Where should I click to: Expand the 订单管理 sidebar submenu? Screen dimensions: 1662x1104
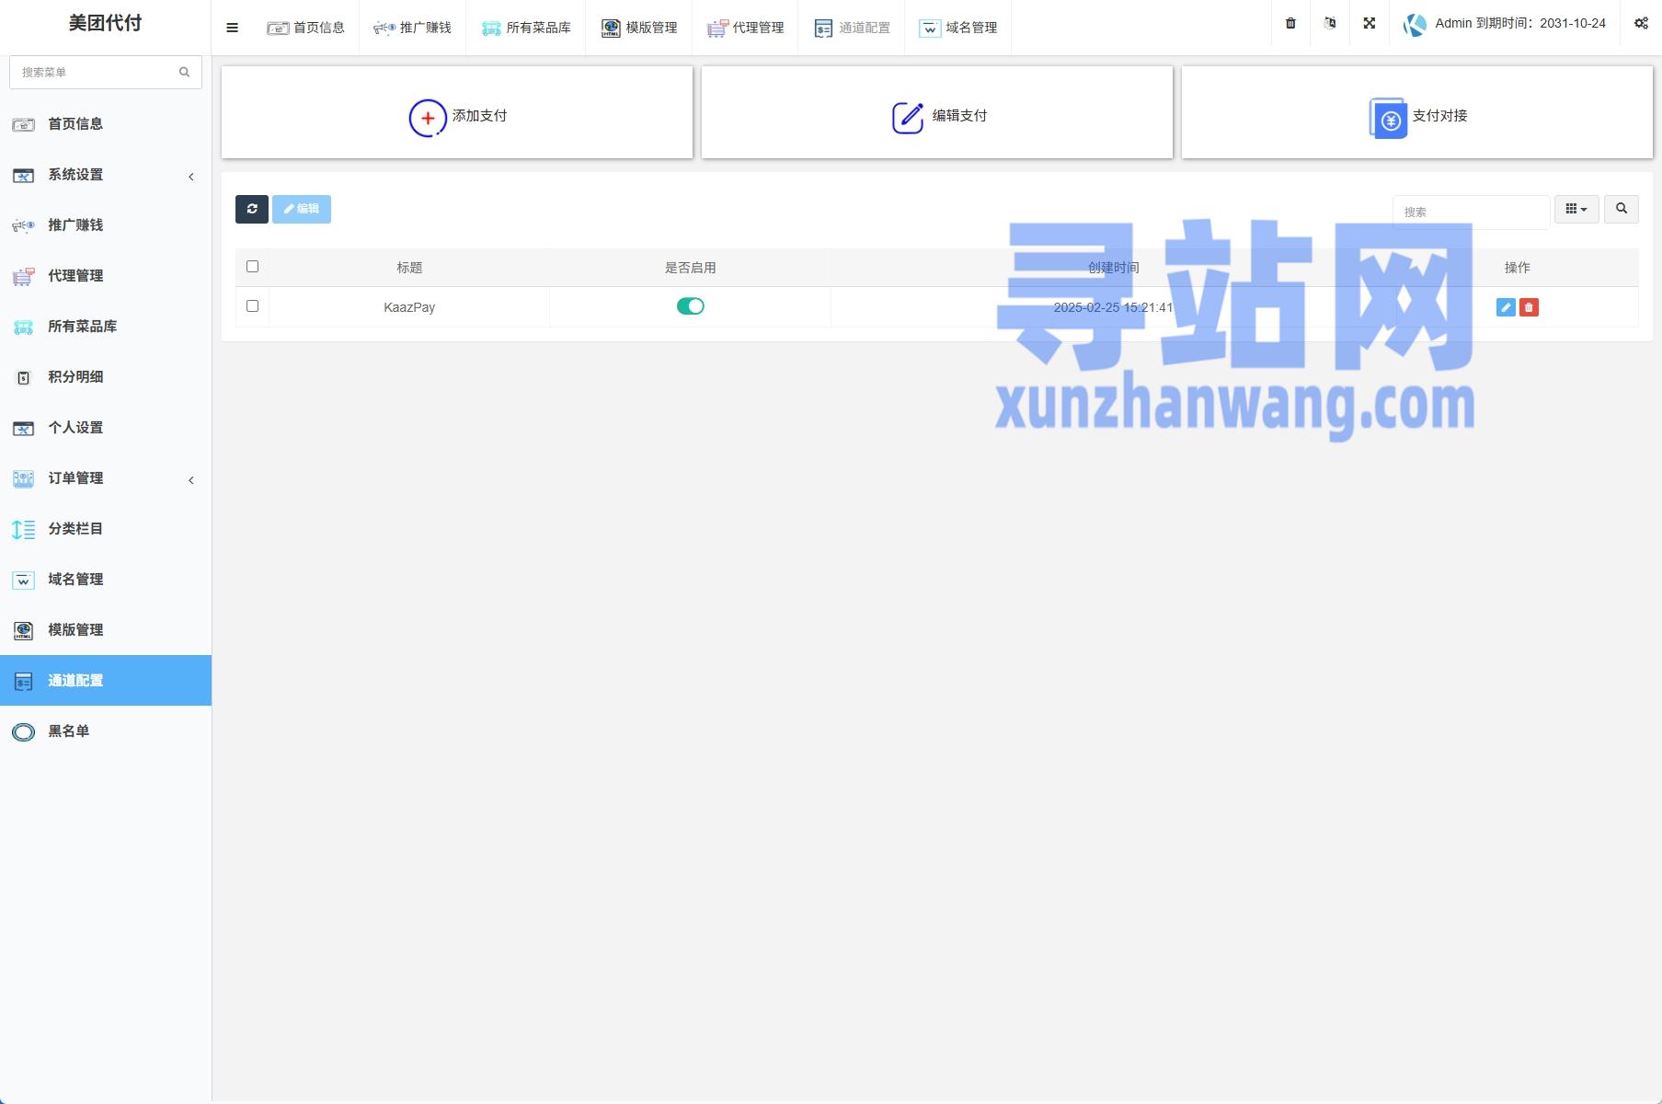coord(106,478)
